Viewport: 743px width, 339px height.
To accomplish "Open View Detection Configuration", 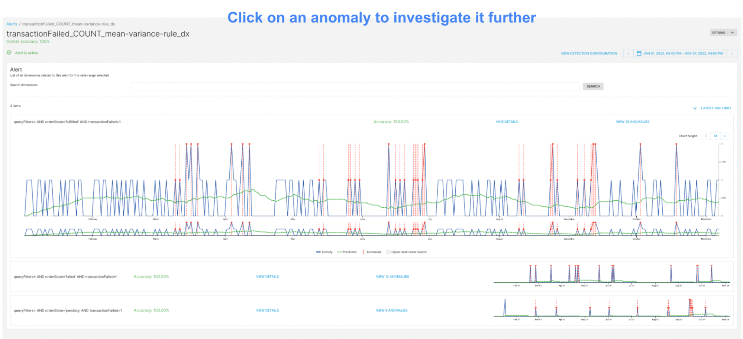I will pyautogui.click(x=589, y=53).
